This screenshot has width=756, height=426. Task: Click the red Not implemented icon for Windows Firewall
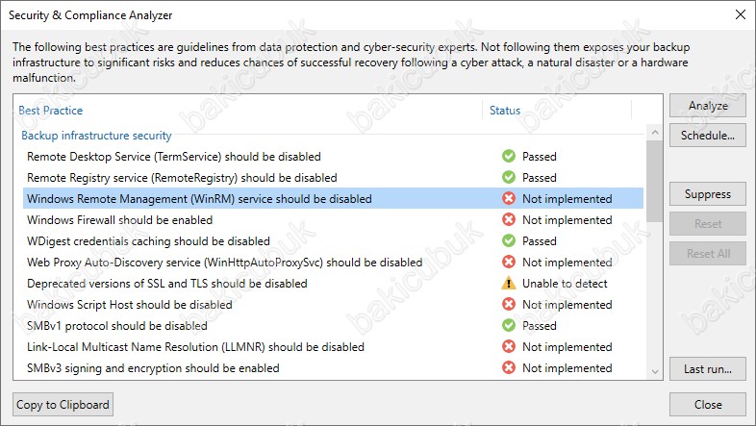click(x=508, y=220)
